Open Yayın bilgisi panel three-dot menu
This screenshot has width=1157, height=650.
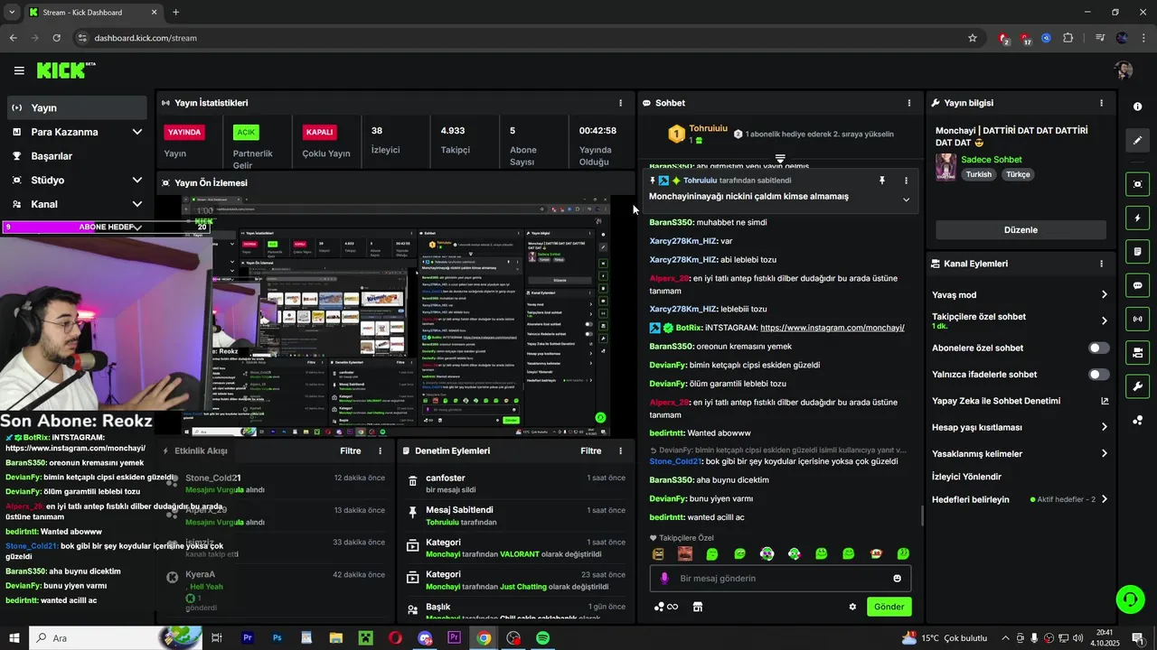[x=1101, y=103]
